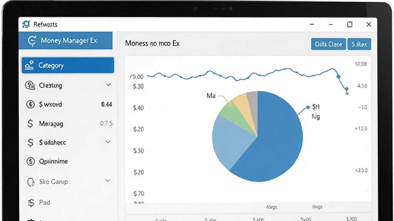Click the dollar icon beside $ edohecc
The height and width of the screenshot is (221, 394).
click(30, 142)
